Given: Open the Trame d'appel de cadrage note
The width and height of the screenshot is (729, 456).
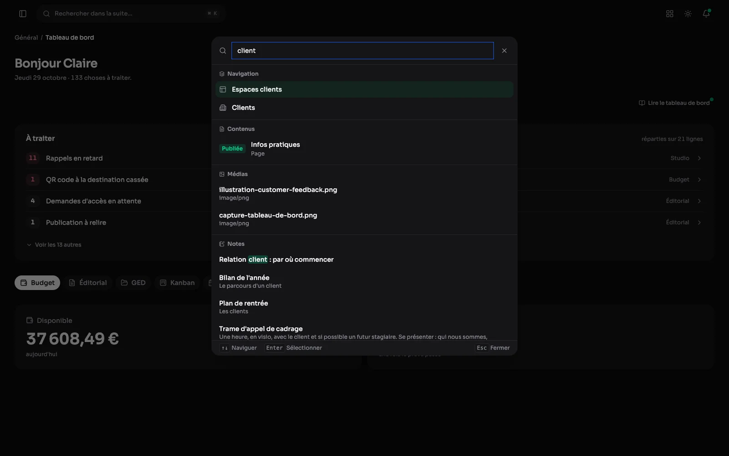Looking at the screenshot, I should coord(364,332).
